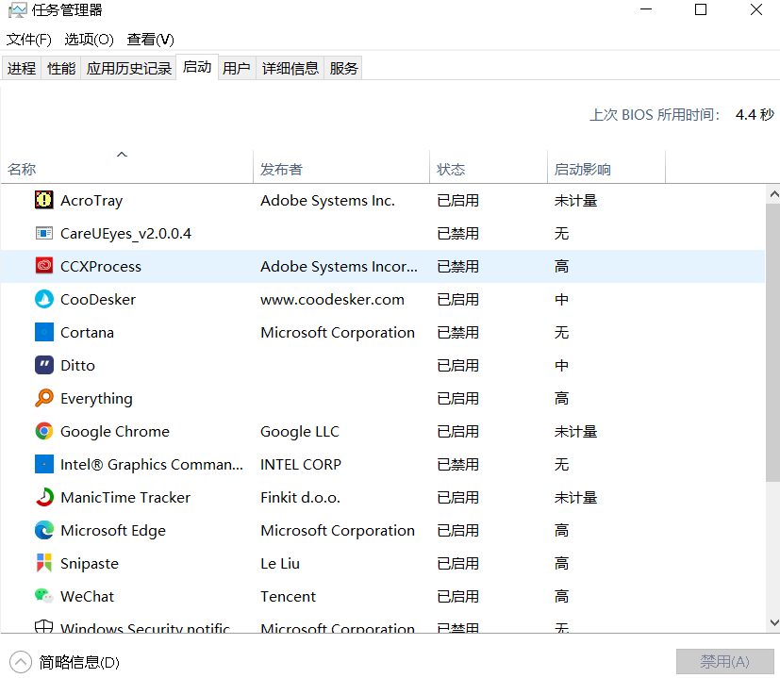Open the 文件(F) menu

point(28,40)
